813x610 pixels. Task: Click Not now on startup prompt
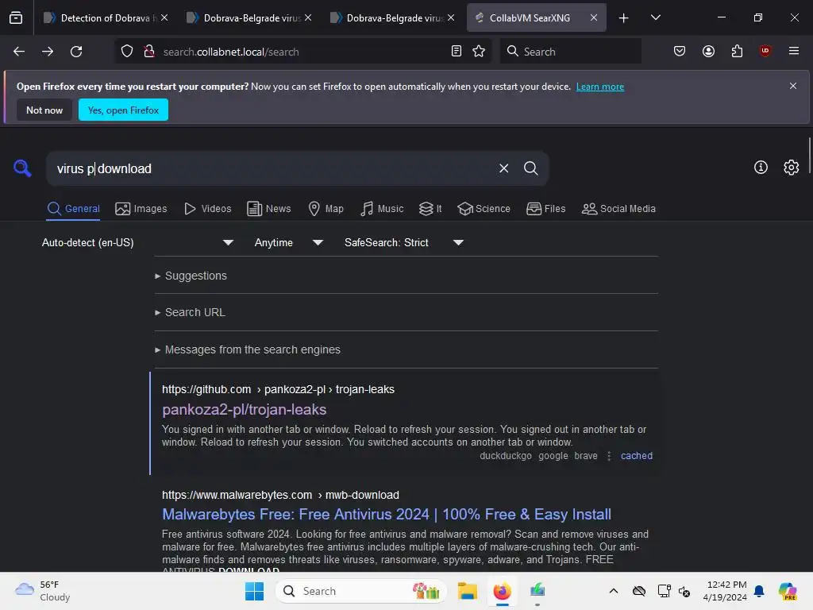tap(44, 110)
